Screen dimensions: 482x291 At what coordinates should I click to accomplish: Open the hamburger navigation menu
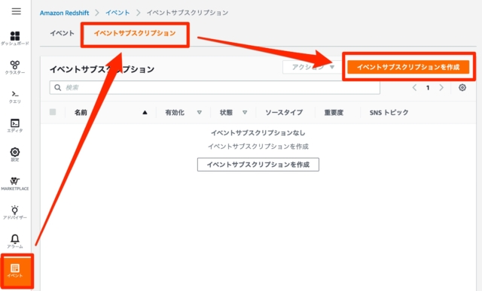(17, 11)
